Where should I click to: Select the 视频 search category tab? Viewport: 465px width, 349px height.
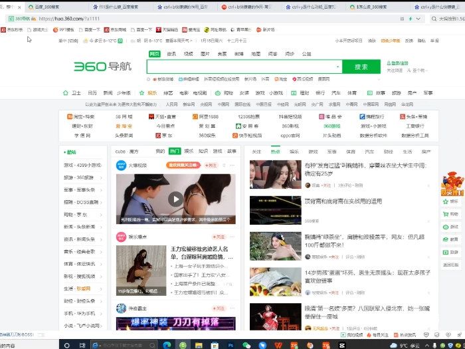tap(188, 54)
